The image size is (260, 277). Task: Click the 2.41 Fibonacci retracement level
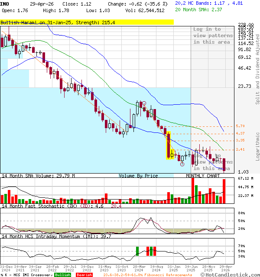pos(240,150)
